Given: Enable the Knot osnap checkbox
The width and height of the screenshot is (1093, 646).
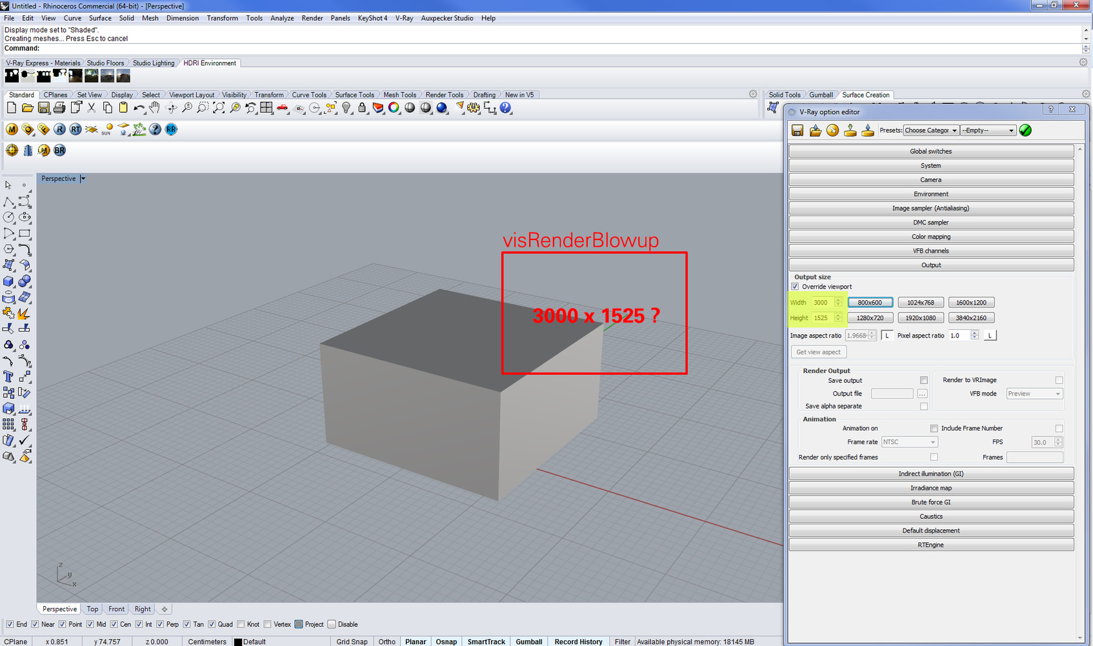Looking at the screenshot, I should (241, 624).
